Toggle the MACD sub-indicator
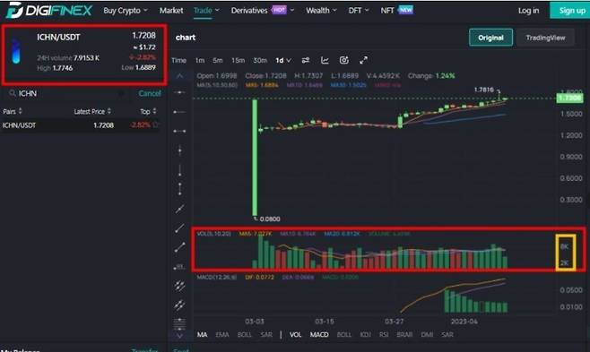 pyautogui.click(x=319, y=334)
